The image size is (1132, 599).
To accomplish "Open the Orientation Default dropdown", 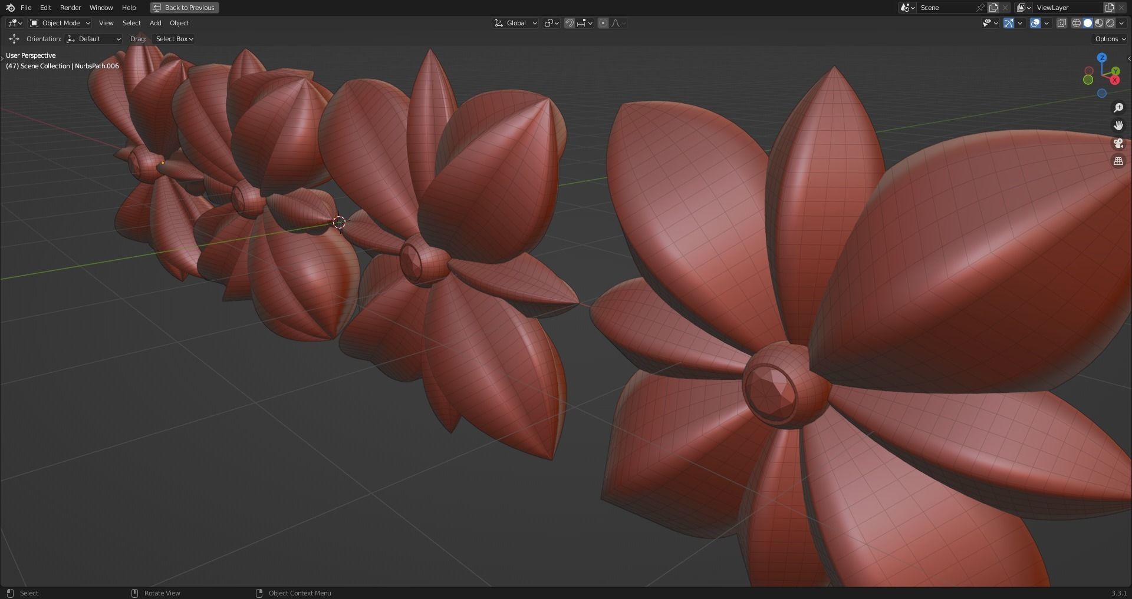I will coord(94,39).
